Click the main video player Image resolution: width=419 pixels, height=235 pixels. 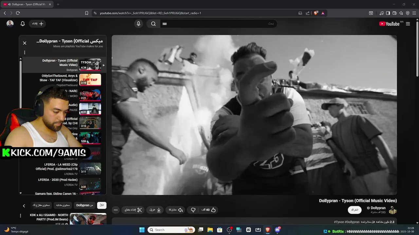pos(254,115)
